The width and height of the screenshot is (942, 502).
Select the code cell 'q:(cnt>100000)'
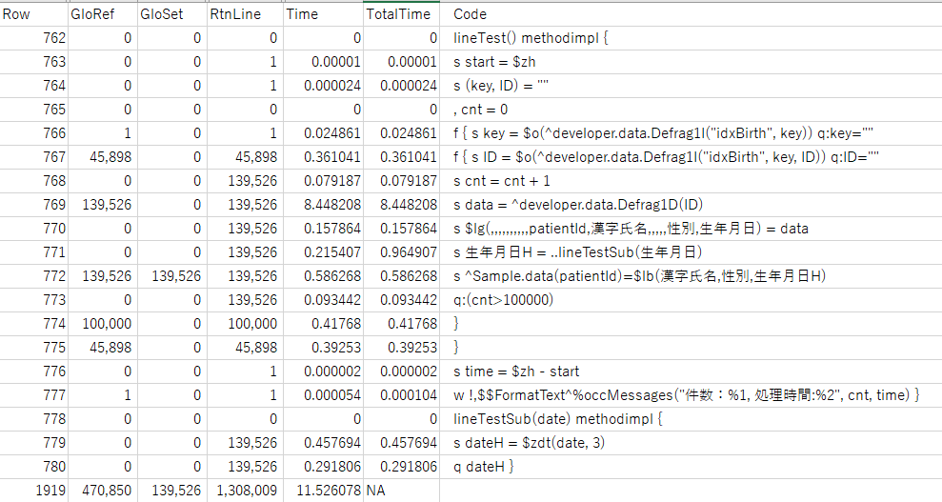click(x=502, y=300)
